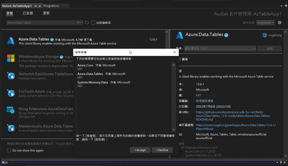This screenshot has width=288, height=166.
Task: Click nuget.org link in details header
Action: [x=275, y=35]
